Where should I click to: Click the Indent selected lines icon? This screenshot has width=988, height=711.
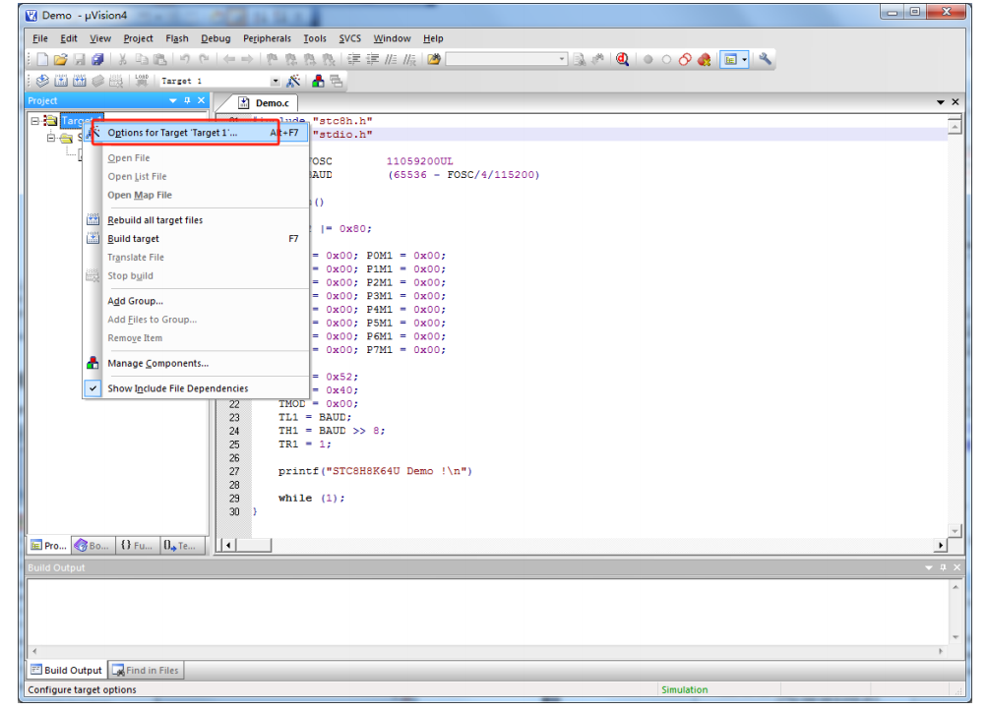[354, 59]
